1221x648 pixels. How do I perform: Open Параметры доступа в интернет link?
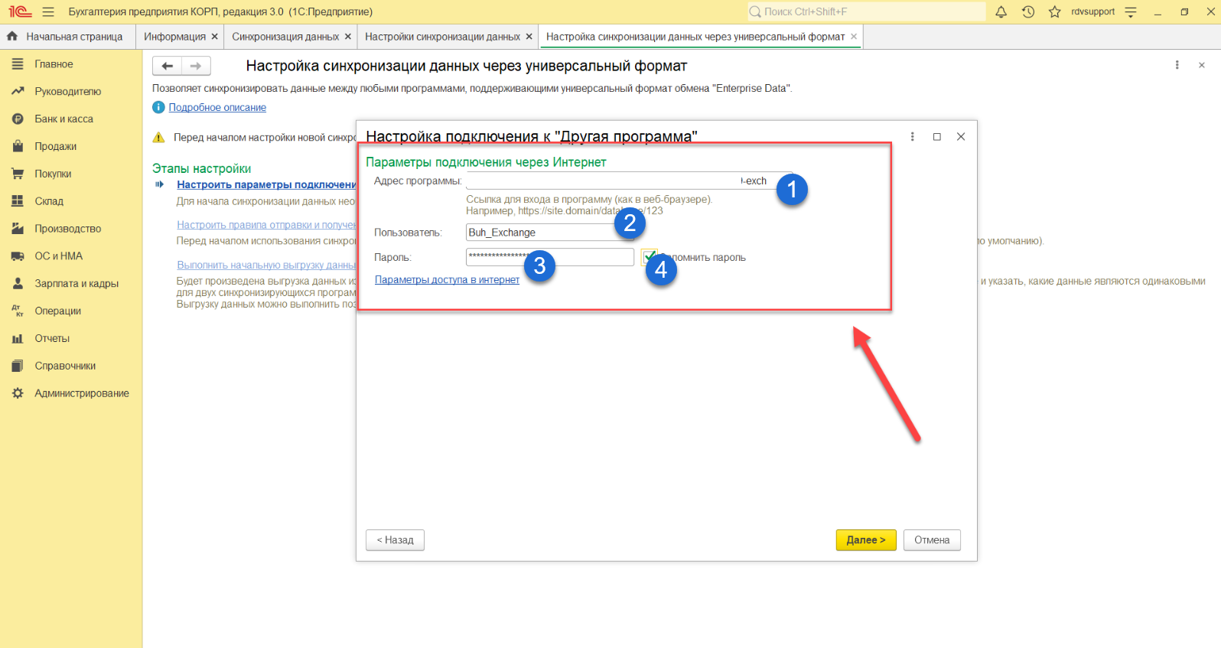click(x=447, y=280)
